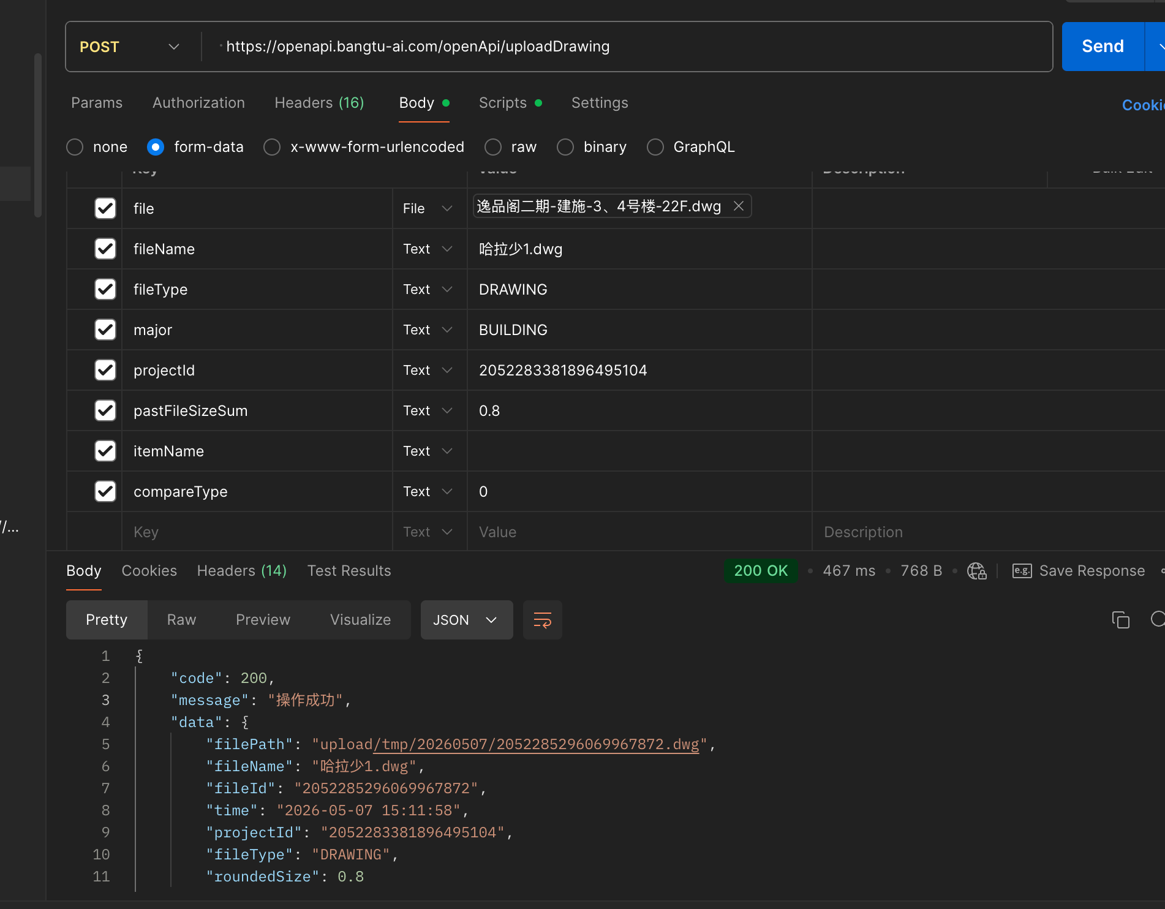Image resolution: width=1165 pixels, height=909 pixels.
Task: Expand the Text type dropdown for compareType row
Action: pyautogui.click(x=428, y=491)
